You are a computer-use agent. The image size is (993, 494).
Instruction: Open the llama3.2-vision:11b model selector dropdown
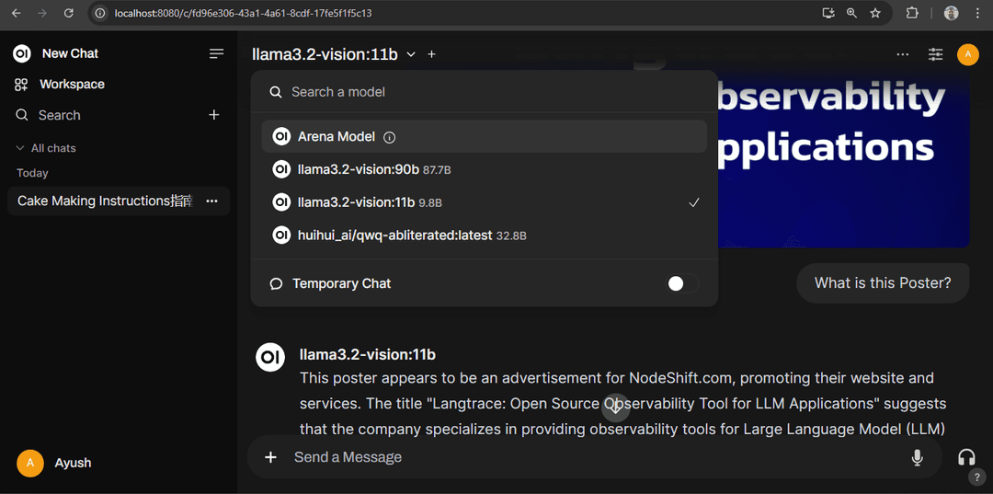[334, 54]
